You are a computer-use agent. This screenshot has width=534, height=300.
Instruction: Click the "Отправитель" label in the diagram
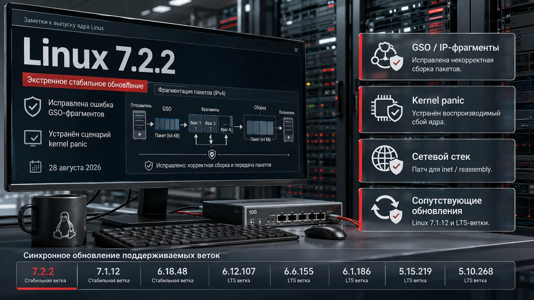tap(141, 106)
